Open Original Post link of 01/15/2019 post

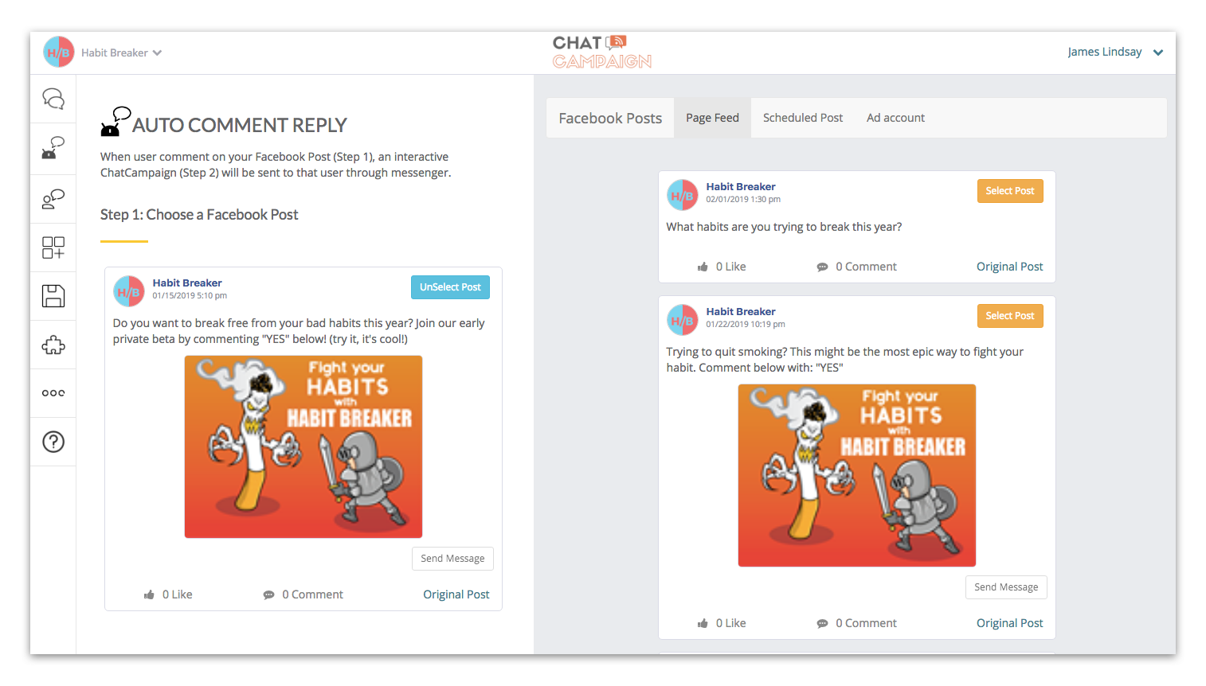(x=456, y=594)
